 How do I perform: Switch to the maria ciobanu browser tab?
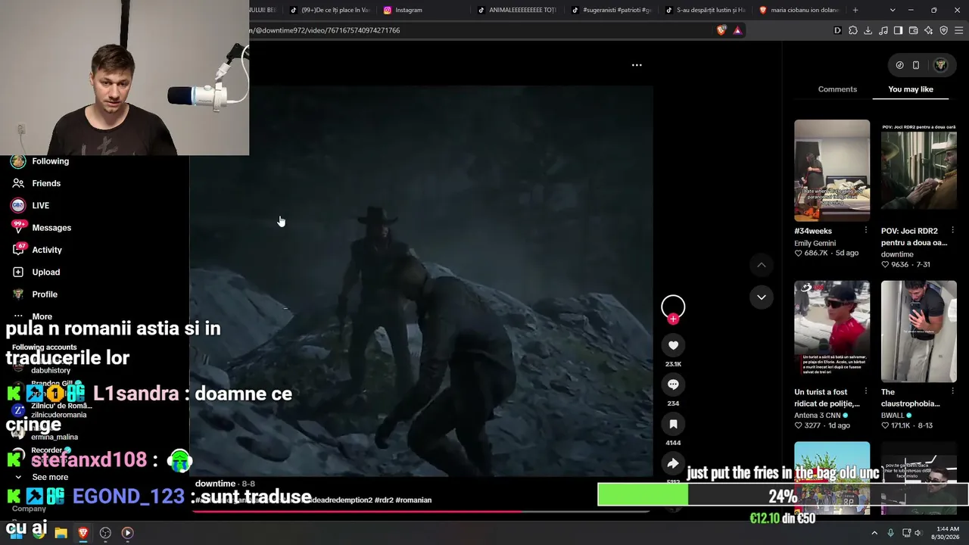coord(799,10)
